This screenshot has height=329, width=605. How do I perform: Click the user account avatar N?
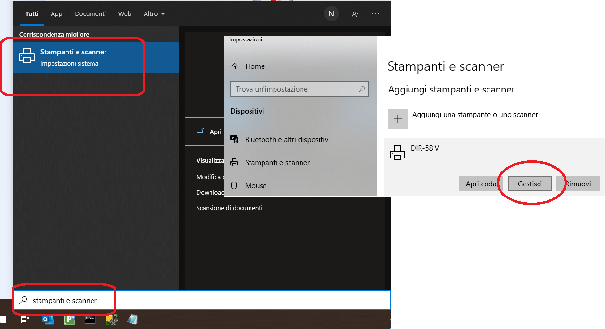coord(331,14)
